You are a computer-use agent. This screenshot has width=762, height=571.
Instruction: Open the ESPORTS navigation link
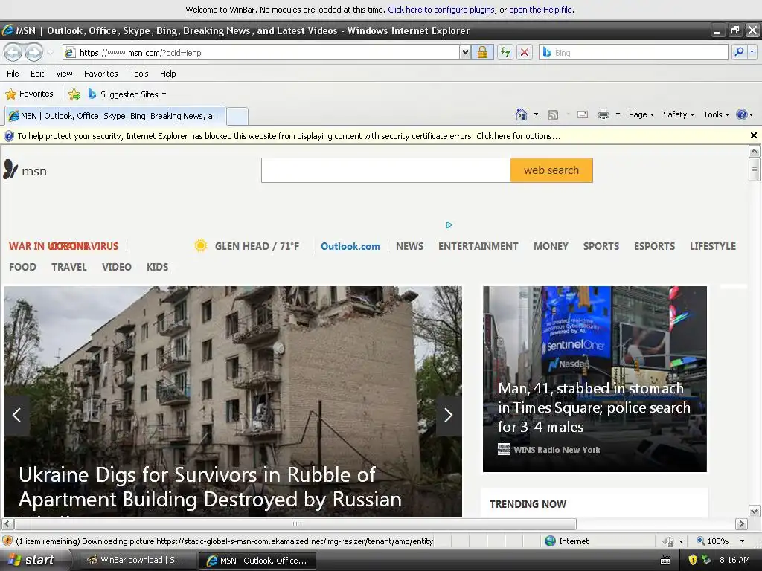654,246
